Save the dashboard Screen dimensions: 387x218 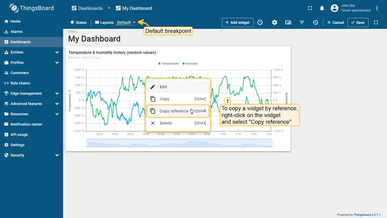coord(358,22)
